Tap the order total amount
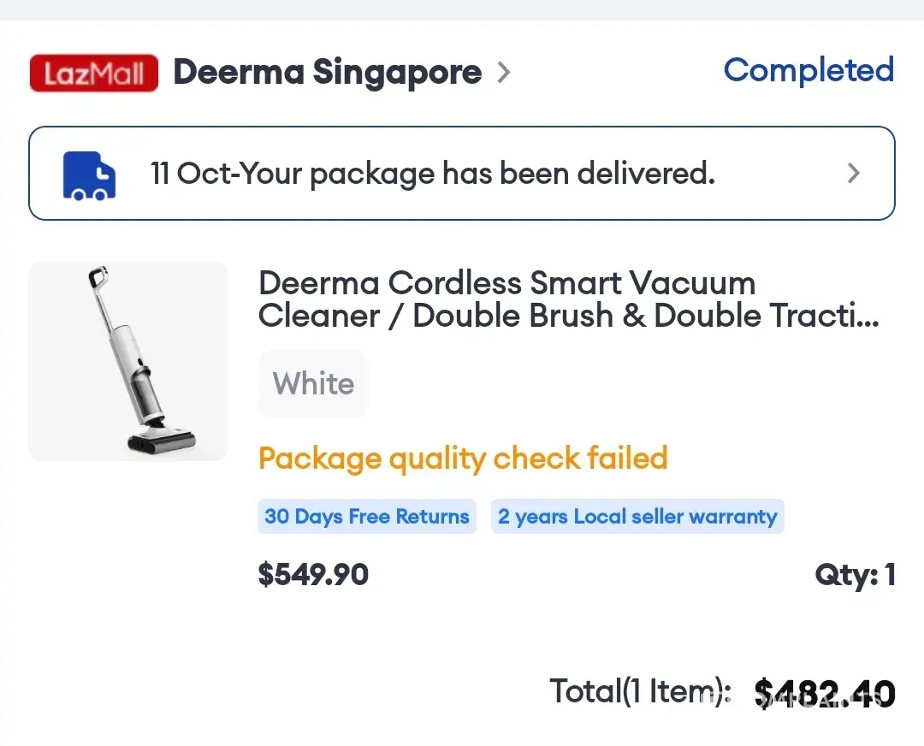 (x=825, y=694)
